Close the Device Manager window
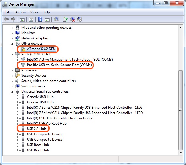 click(x=177, y=3)
